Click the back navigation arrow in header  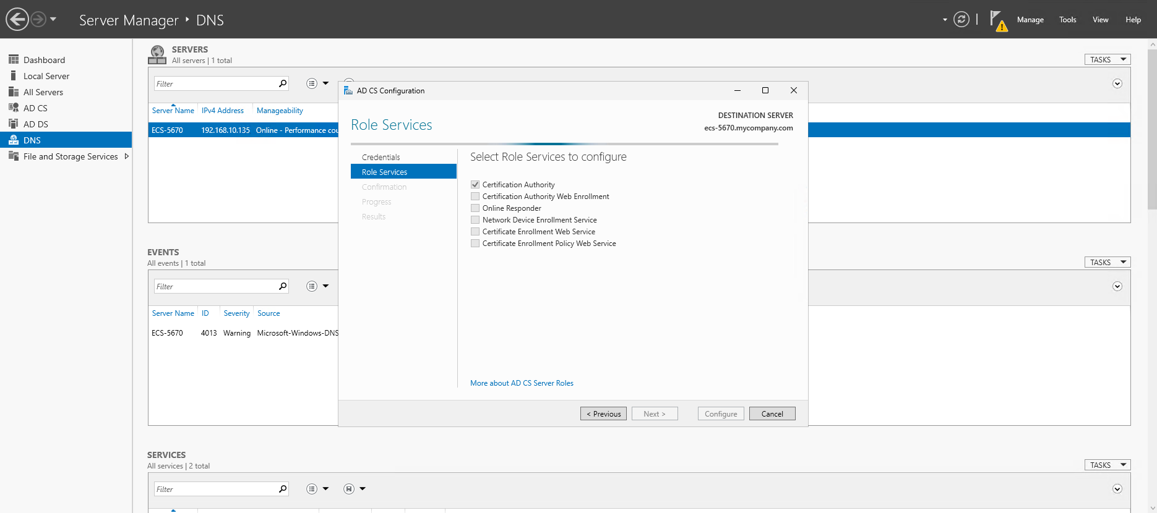pyautogui.click(x=17, y=19)
